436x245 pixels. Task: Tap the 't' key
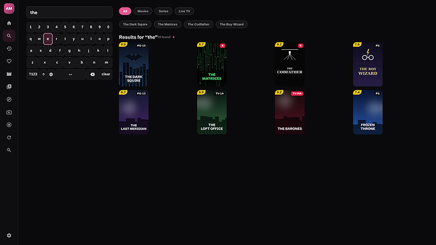[x=65, y=39]
